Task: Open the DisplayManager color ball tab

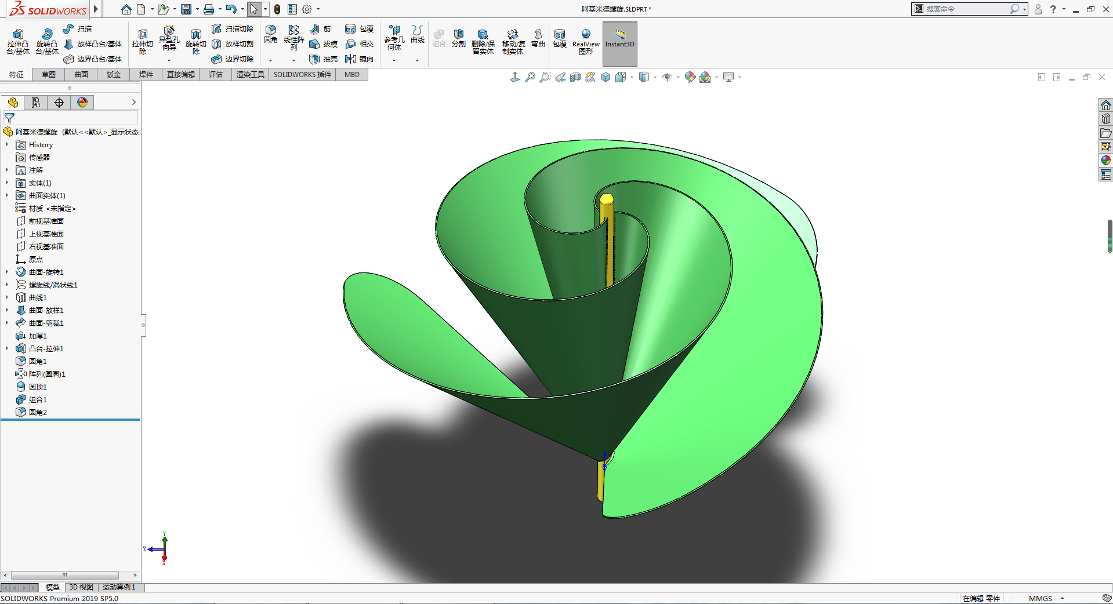Action: coord(82,103)
